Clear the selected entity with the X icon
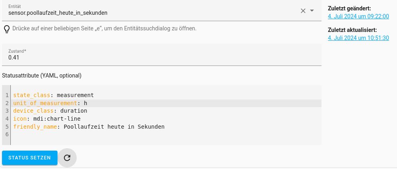The height and width of the screenshot is (169, 397). pyautogui.click(x=303, y=11)
